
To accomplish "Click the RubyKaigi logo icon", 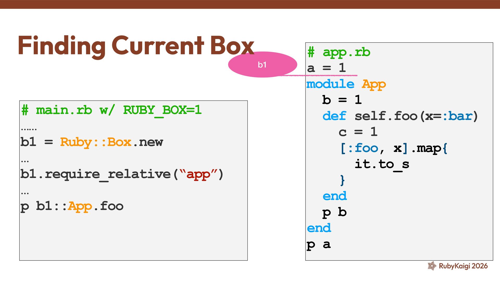I will pos(432,266).
